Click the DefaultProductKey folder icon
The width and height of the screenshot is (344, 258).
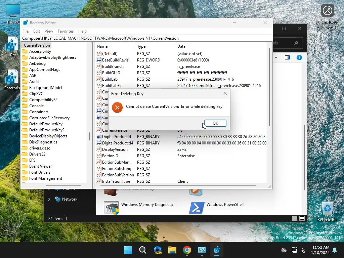25,124
